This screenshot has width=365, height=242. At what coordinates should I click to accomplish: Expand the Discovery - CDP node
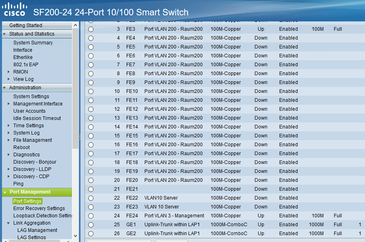[x=8, y=177]
